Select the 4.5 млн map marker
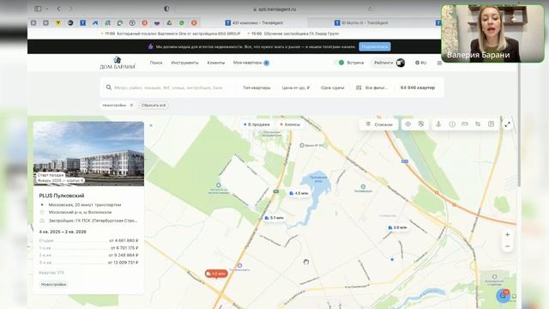This screenshot has width=549, height=309. click(299, 193)
